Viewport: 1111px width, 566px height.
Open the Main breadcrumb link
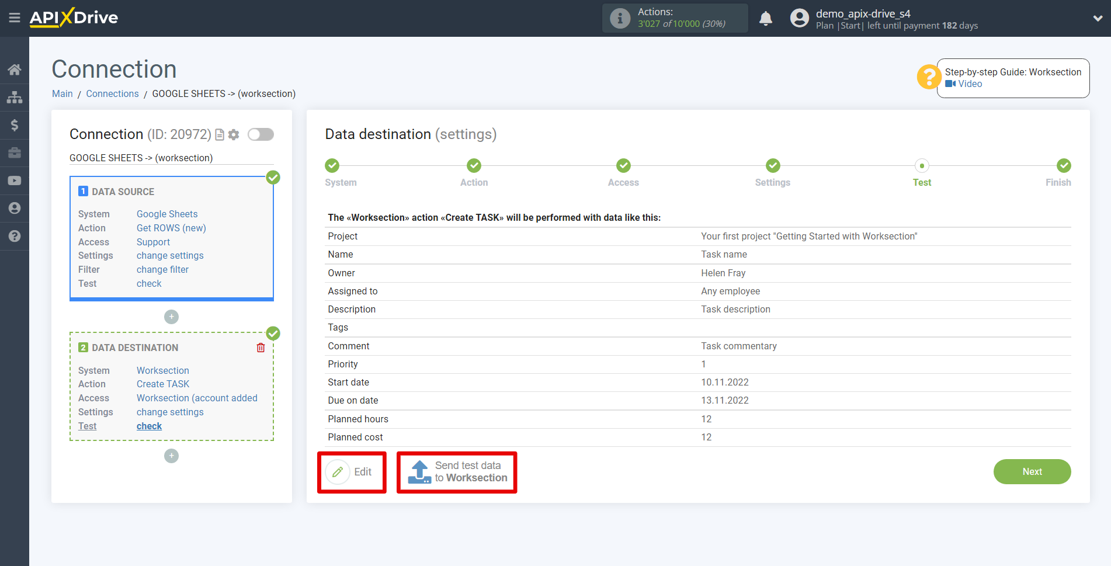63,93
